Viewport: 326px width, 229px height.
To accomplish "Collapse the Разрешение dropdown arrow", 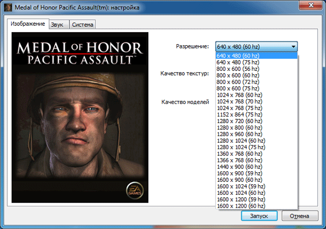I will [x=293, y=47].
